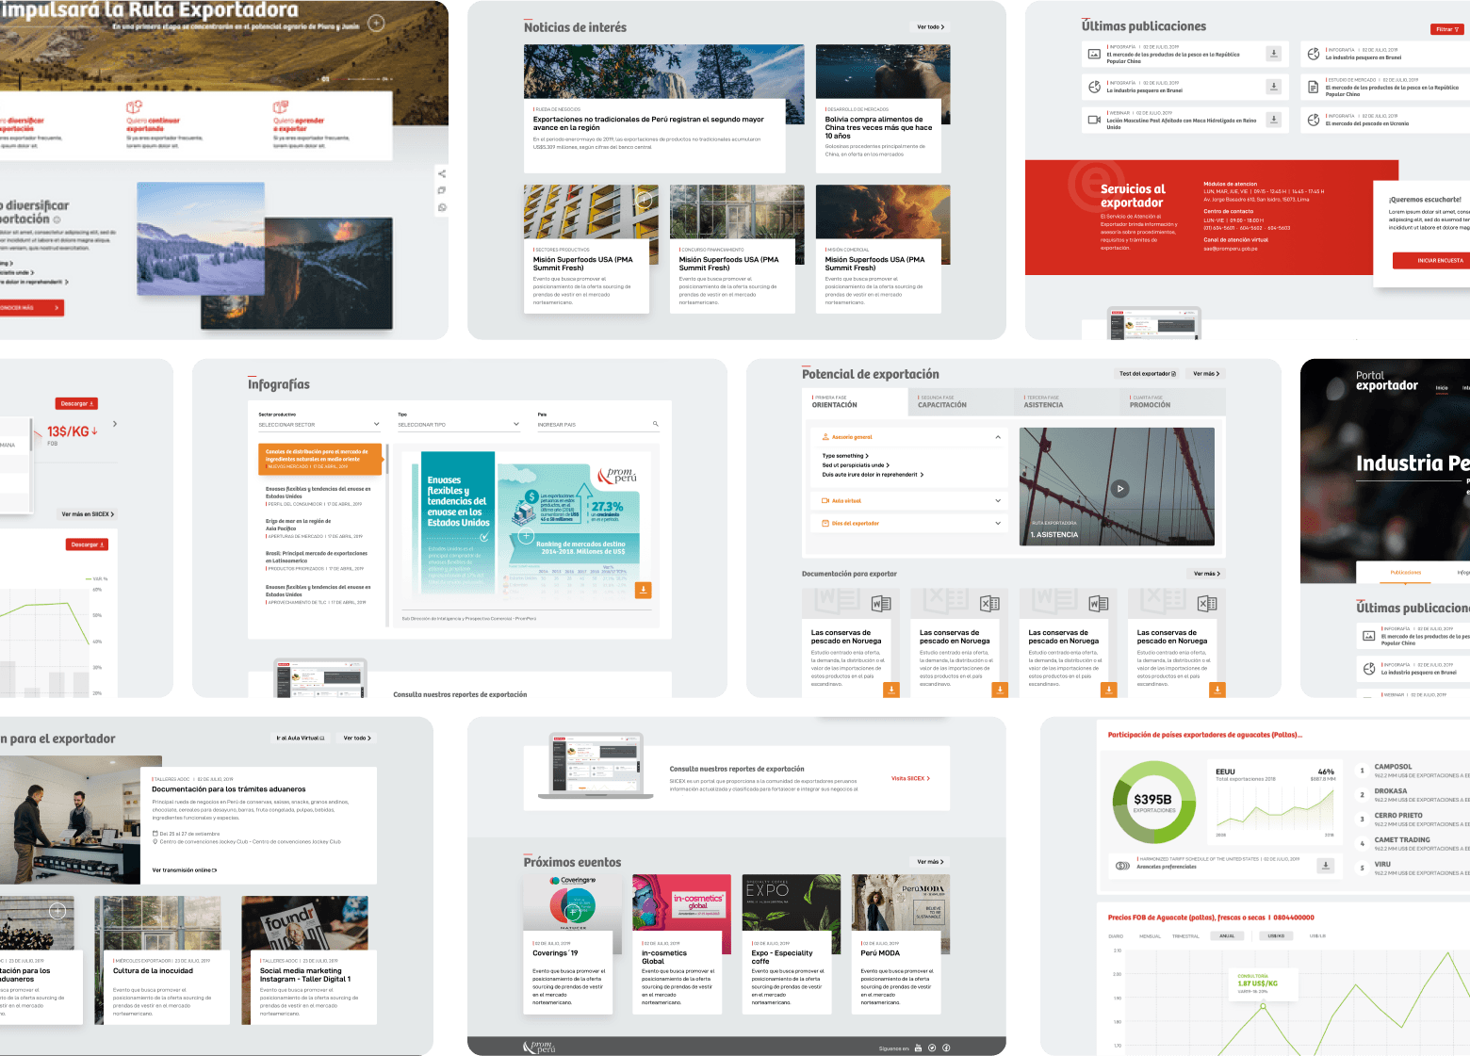This screenshot has height=1056, width=1470.
Task: Click the Visita SICEX link
Action: [910, 778]
